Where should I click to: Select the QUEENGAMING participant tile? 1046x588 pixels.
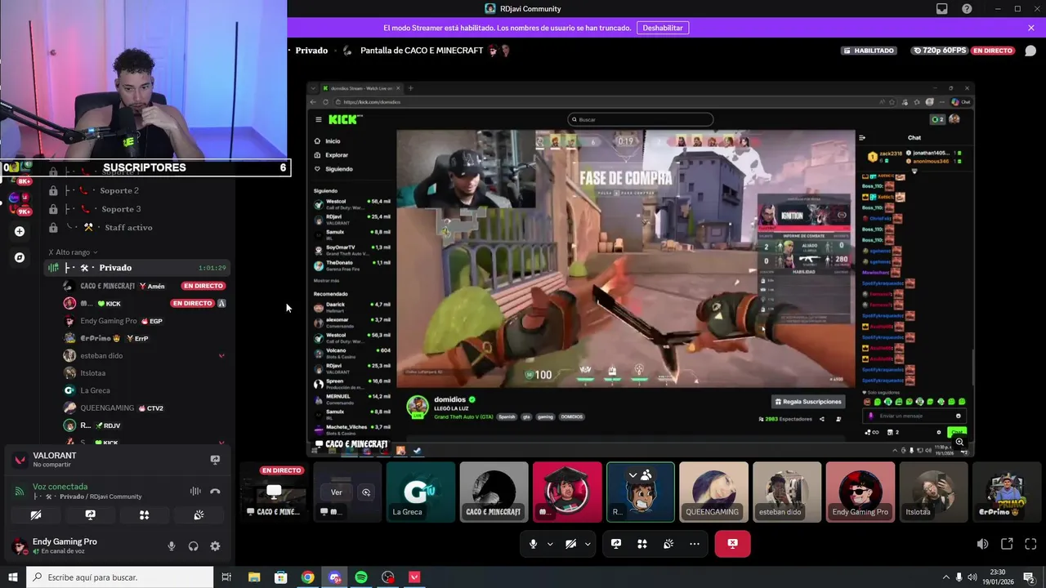[x=713, y=492]
